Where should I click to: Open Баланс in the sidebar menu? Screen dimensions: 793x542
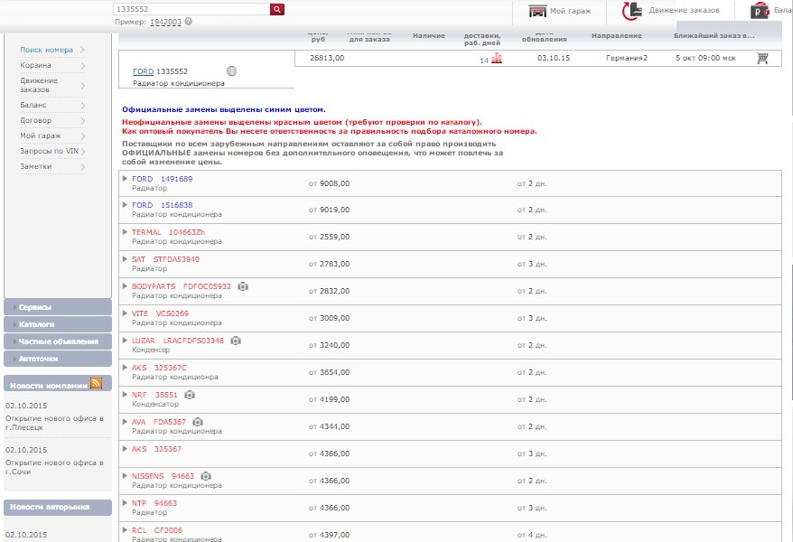click(33, 105)
